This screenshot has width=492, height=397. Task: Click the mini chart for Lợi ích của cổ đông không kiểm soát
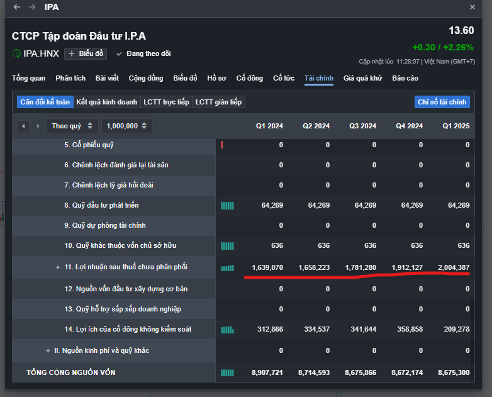[x=227, y=330]
